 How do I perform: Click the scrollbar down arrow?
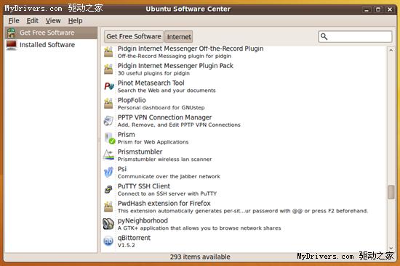point(391,248)
